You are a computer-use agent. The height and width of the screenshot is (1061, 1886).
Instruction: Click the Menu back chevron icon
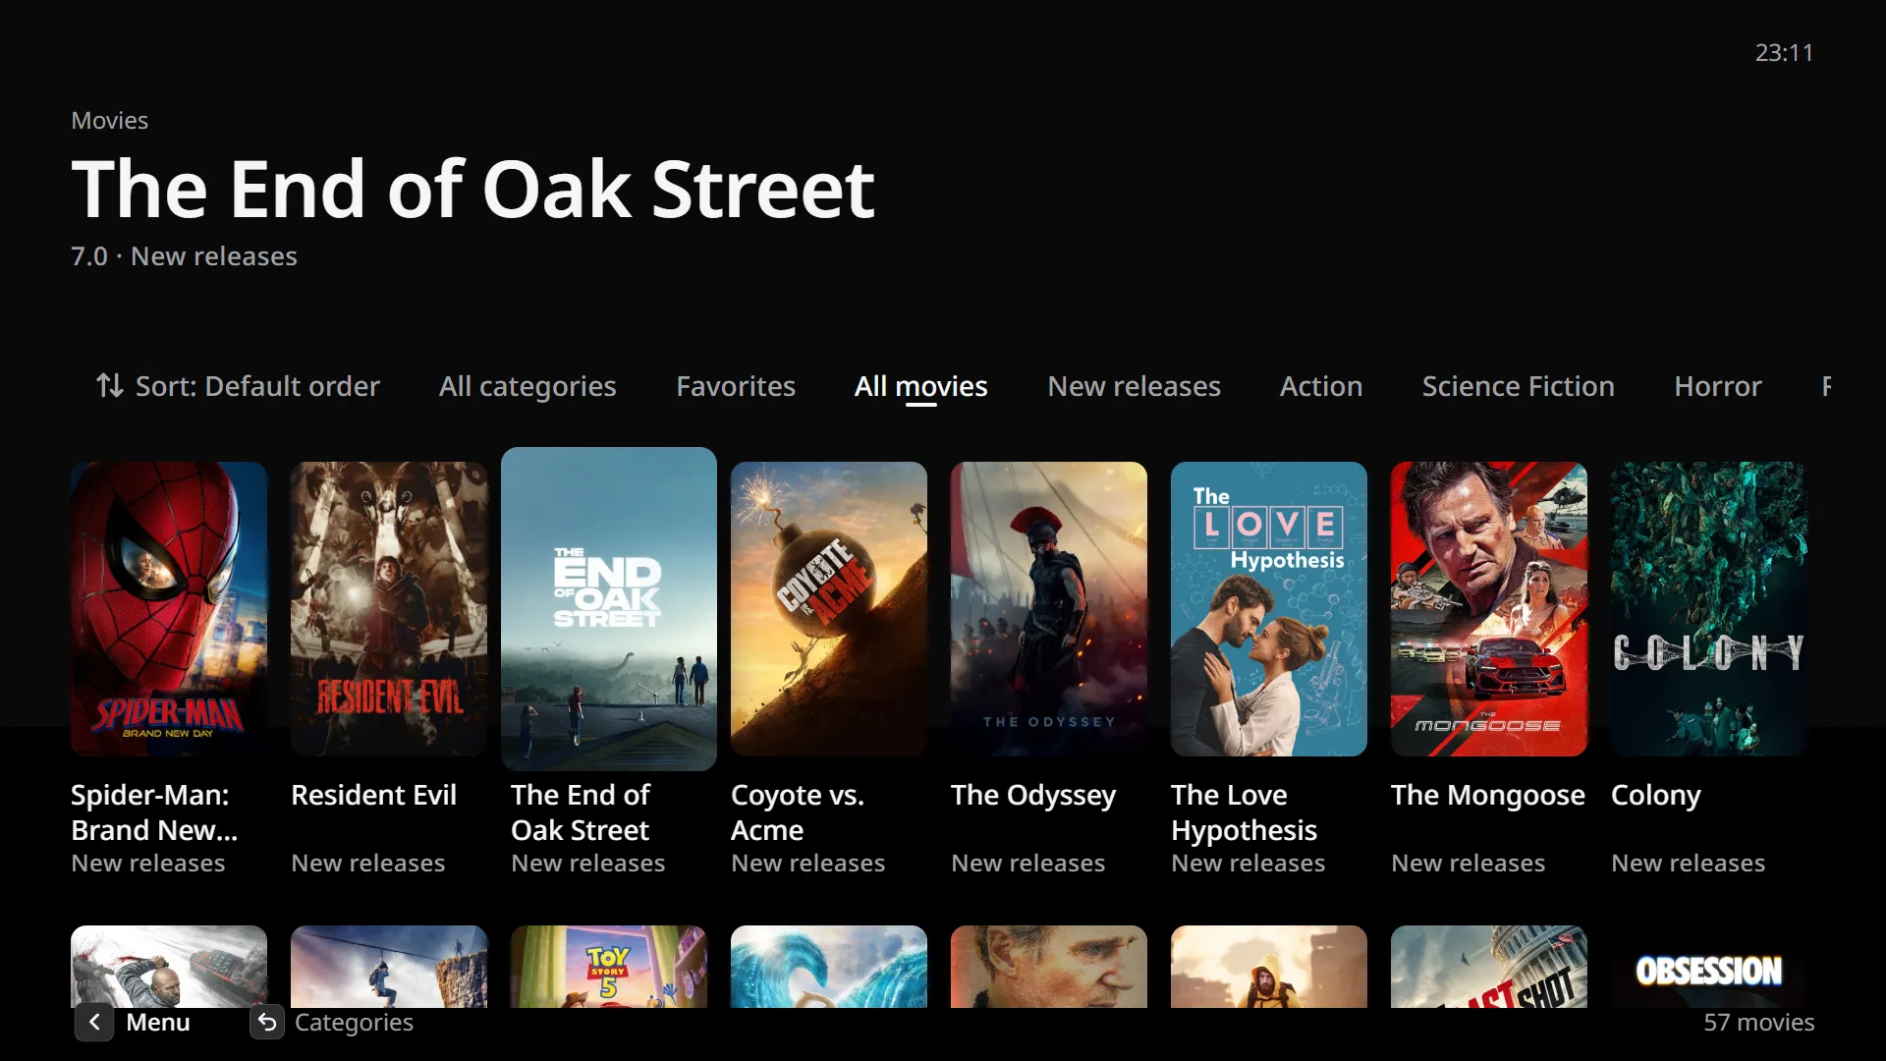(94, 1023)
